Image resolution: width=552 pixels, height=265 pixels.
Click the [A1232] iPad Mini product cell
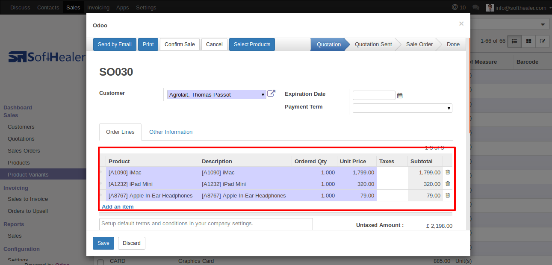coord(152,184)
